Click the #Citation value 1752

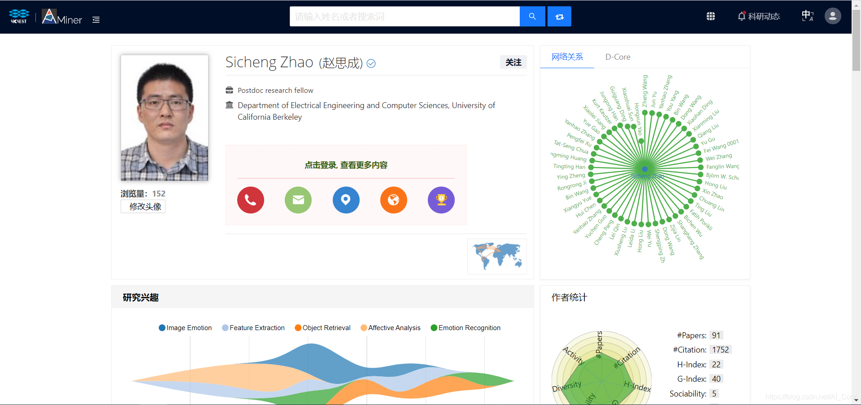pos(720,350)
